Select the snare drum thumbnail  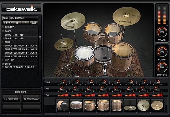[76, 105]
